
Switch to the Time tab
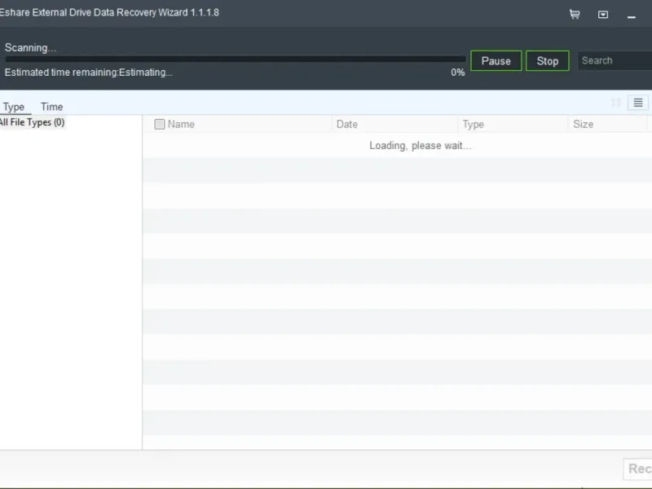[x=51, y=107]
